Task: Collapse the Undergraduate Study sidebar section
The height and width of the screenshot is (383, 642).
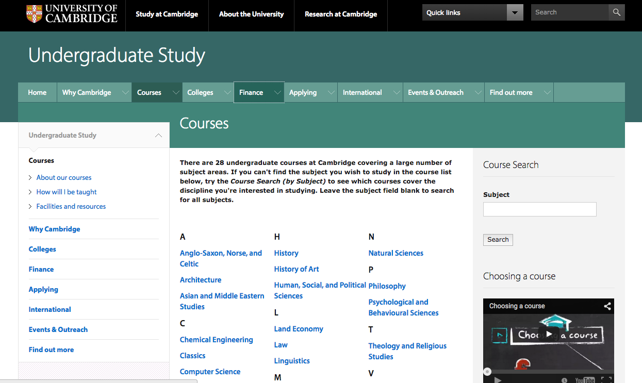Action: point(158,136)
